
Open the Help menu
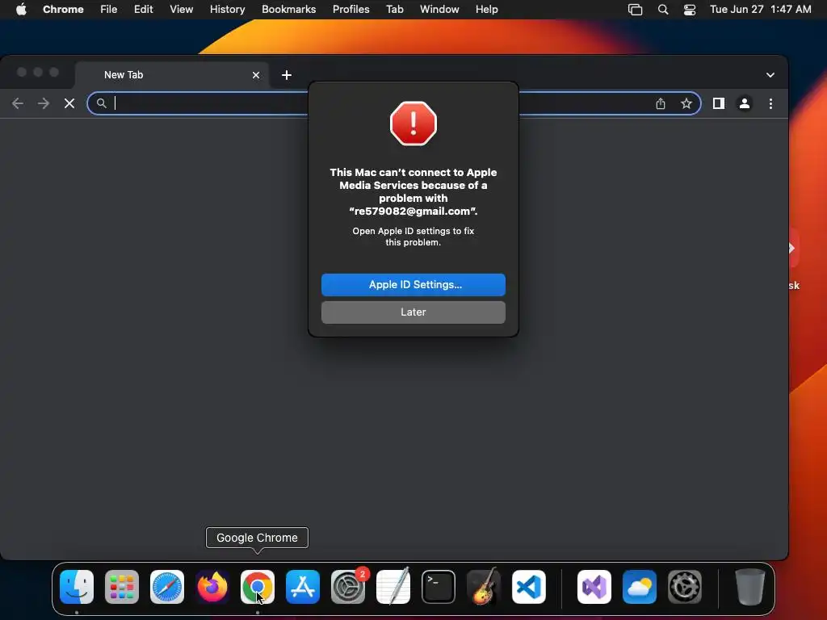(486, 10)
